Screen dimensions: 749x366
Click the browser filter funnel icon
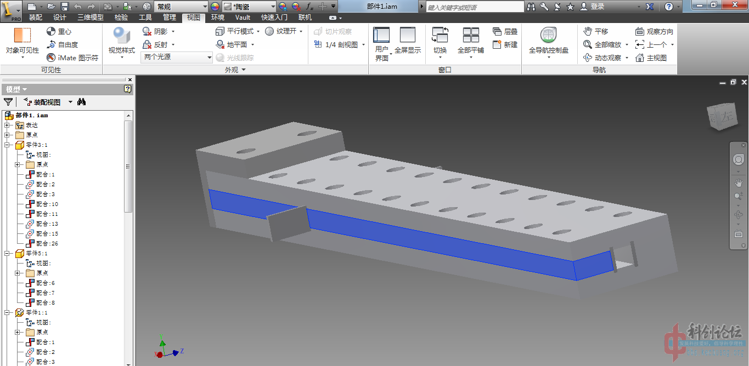8,102
